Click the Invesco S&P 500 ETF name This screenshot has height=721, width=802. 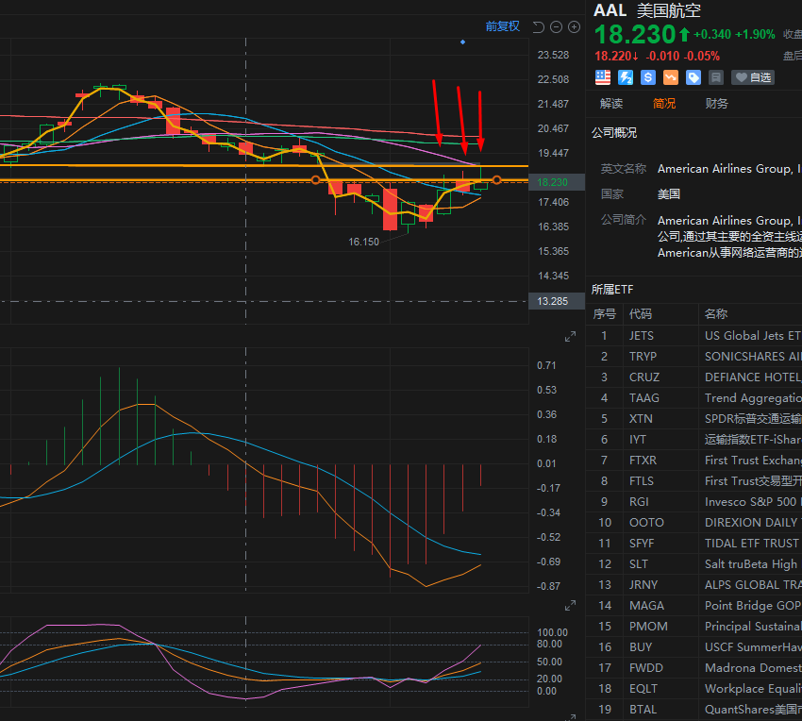(x=753, y=502)
